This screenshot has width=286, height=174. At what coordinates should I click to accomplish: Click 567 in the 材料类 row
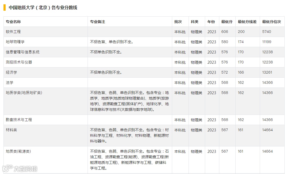pos(225,130)
